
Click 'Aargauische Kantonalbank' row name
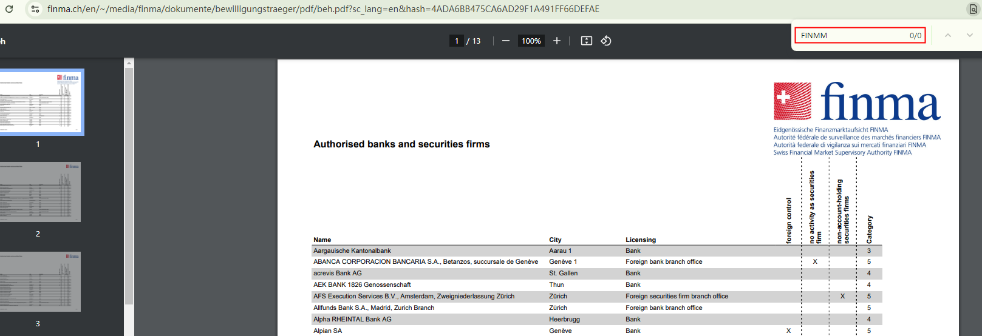[x=352, y=250]
